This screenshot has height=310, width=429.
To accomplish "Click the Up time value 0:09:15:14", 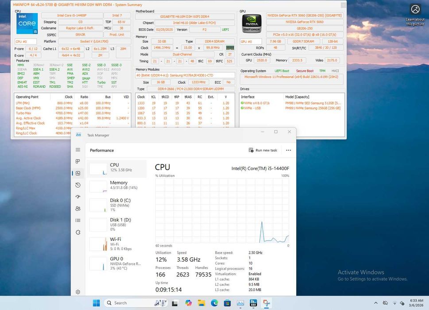I will coord(169,290).
